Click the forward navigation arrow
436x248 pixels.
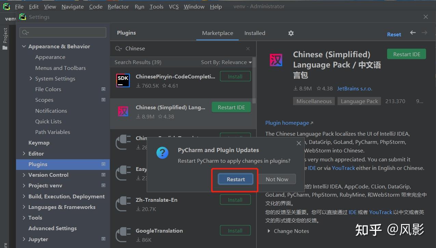[x=424, y=33]
